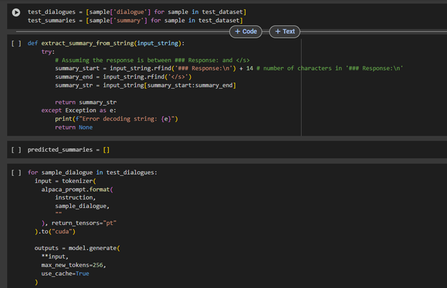Click the + Code button
447x288 pixels.
(x=246, y=32)
